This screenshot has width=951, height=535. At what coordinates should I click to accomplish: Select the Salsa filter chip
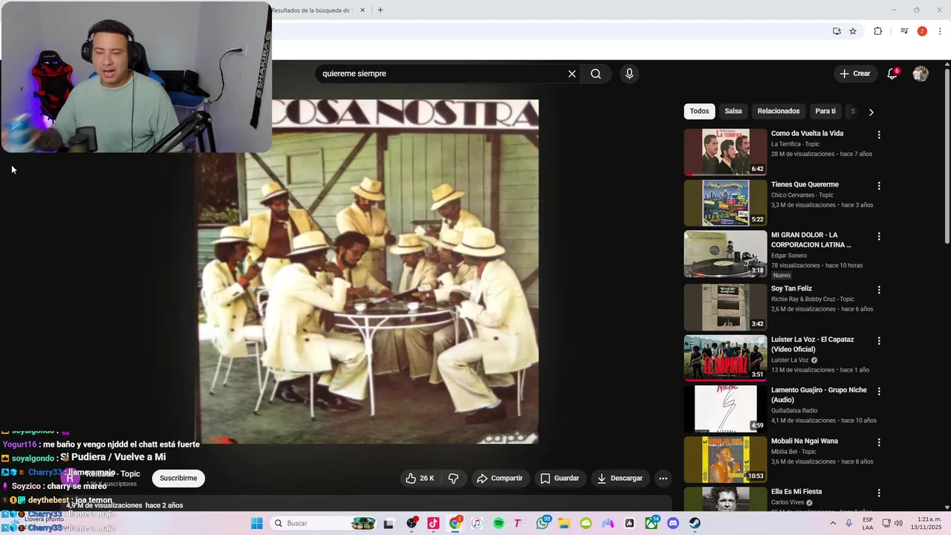click(x=733, y=111)
